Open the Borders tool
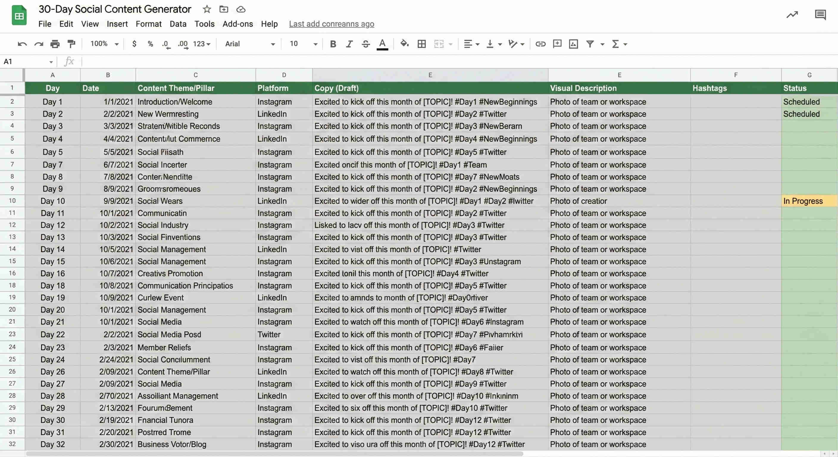838x457 pixels. click(422, 44)
